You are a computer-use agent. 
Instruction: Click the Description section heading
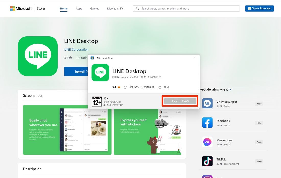[x=32, y=169]
